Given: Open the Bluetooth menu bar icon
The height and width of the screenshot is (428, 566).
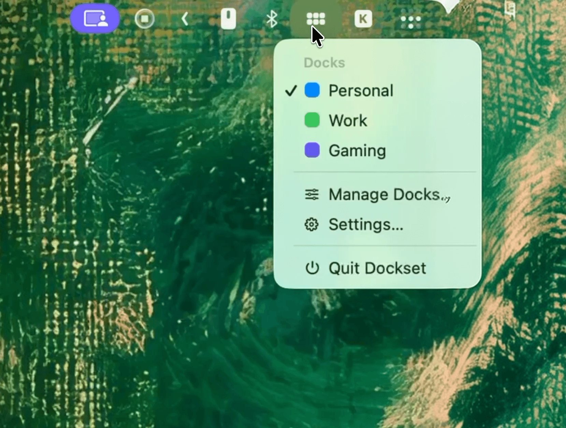Looking at the screenshot, I should [x=272, y=18].
